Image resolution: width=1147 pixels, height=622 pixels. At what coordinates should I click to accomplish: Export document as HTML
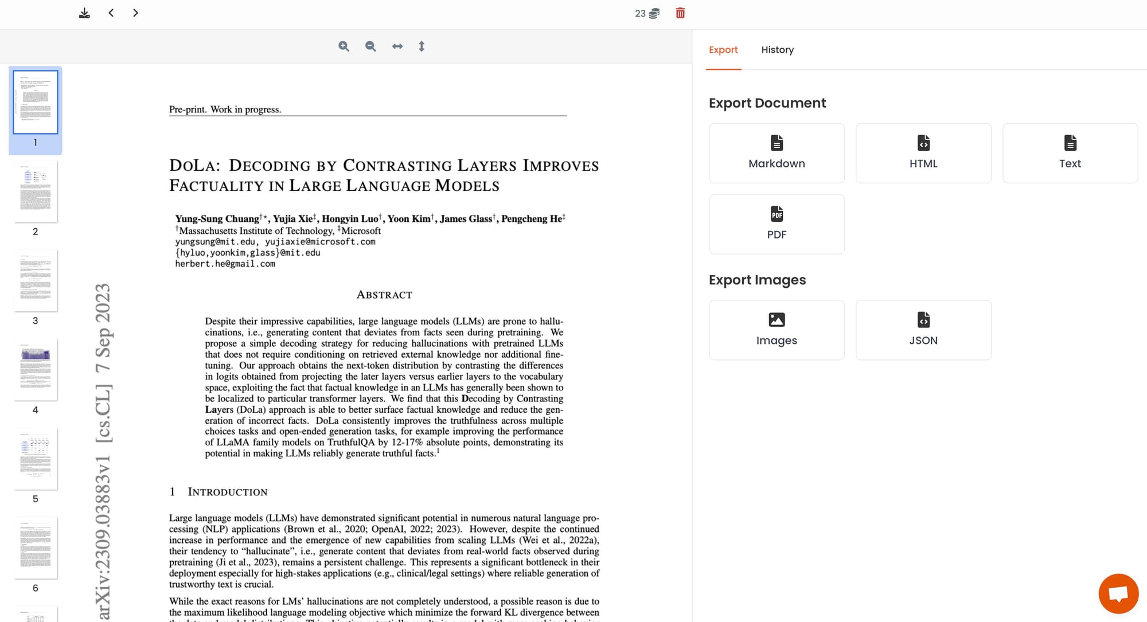[923, 153]
